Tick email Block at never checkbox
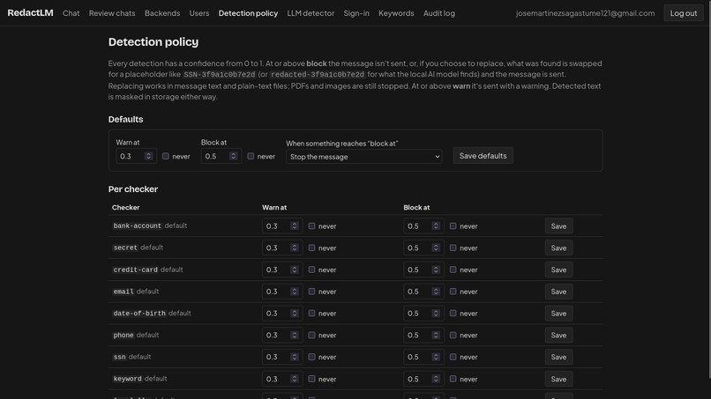This screenshot has height=399, width=711. pyautogui.click(x=453, y=292)
